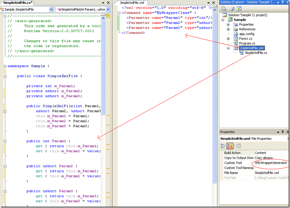Click the nested SimpleXmlFile.cs file icon
This screenshot has height=208, width=290.
(241, 53)
